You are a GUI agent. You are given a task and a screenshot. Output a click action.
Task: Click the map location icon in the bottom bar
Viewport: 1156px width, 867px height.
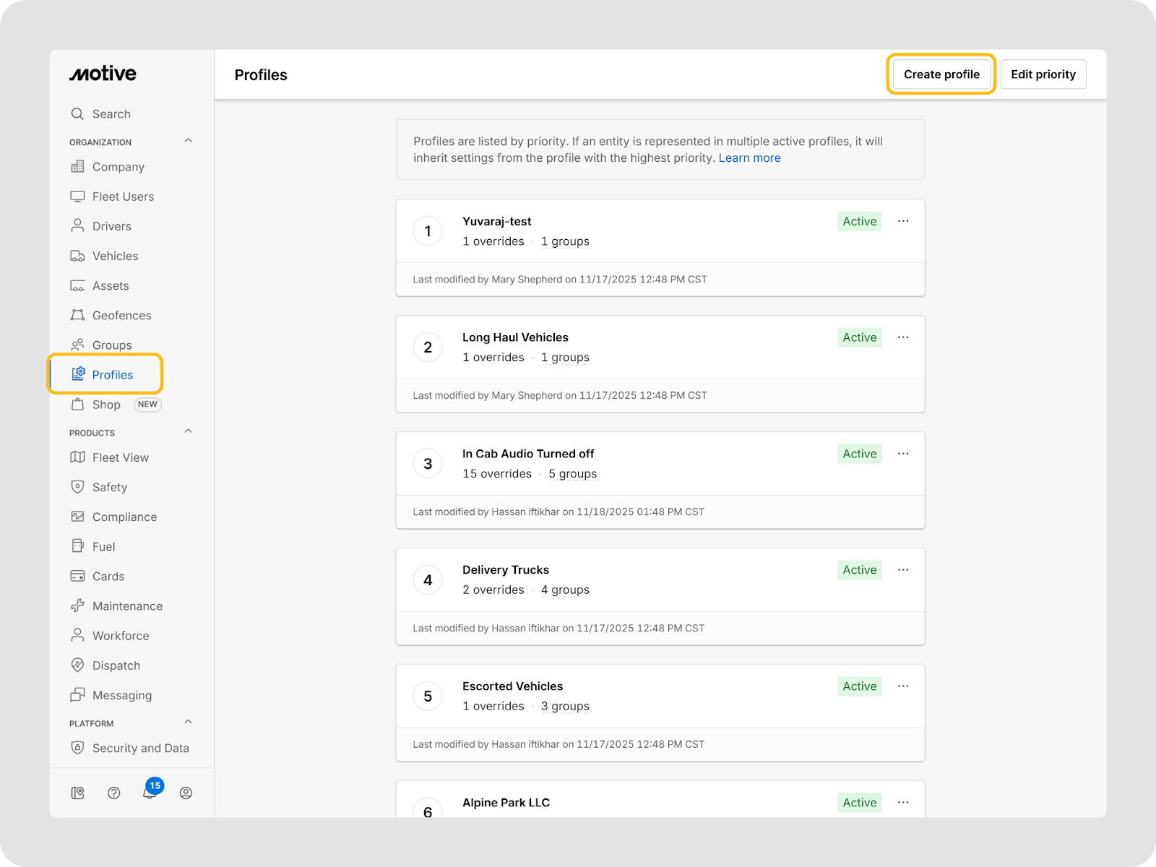point(78,793)
